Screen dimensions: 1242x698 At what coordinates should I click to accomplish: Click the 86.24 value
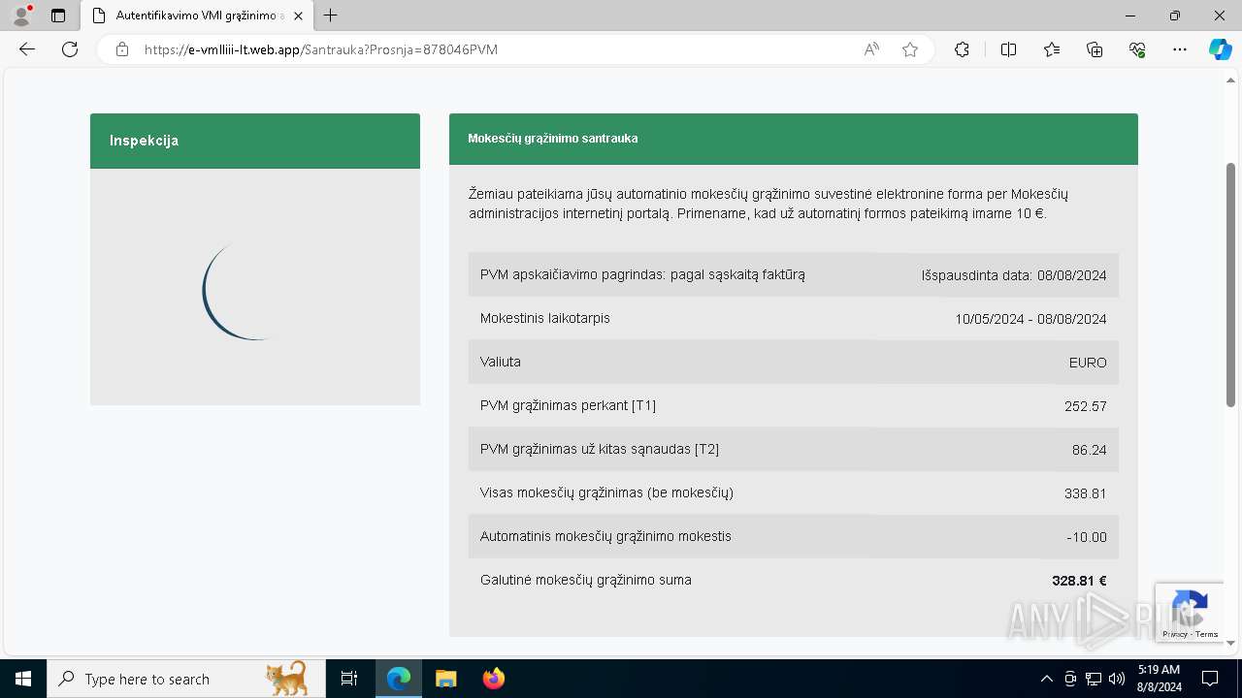pyautogui.click(x=1090, y=450)
